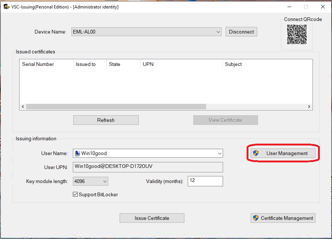Expand the Key module length dropdown
Image resolution: width=332 pixels, height=239 pixels.
pos(105,181)
